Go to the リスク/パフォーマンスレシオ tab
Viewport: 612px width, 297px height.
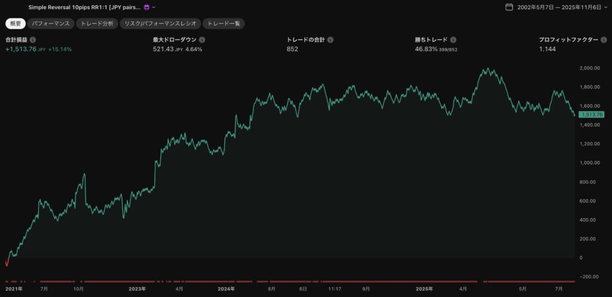click(x=160, y=24)
